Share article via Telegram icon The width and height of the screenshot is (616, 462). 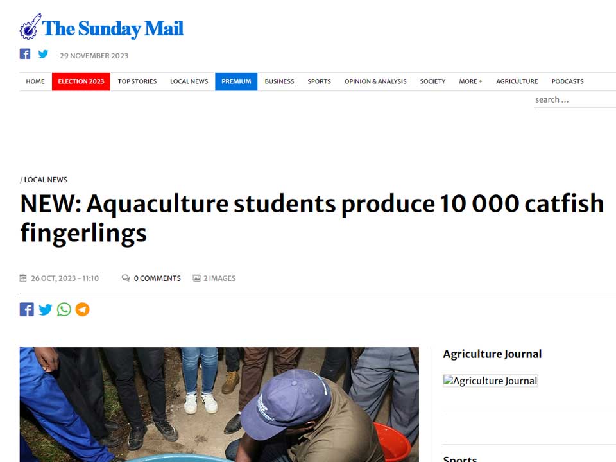(82, 310)
